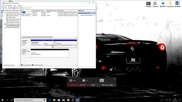Click the Alice voice search input field

30,100
